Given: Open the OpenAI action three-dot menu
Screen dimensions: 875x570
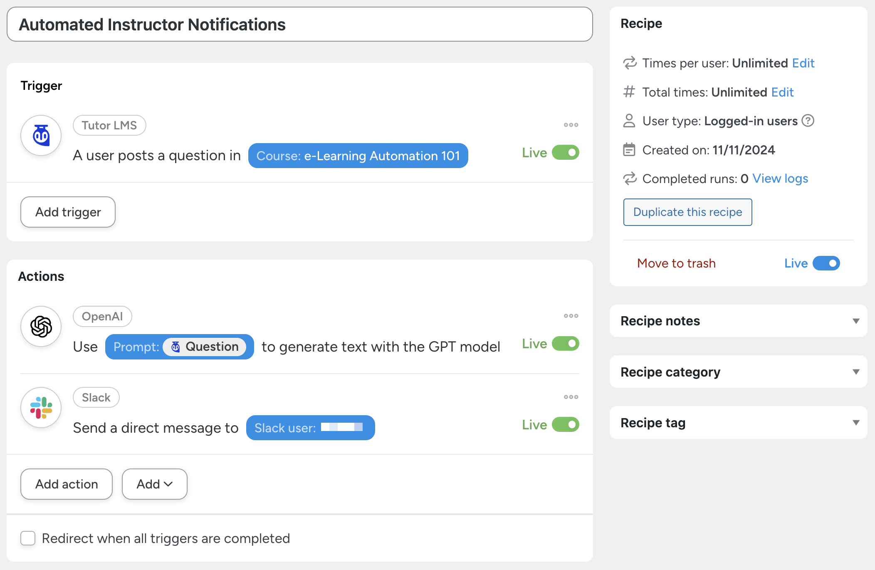Looking at the screenshot, I should (x=571, y=316).
